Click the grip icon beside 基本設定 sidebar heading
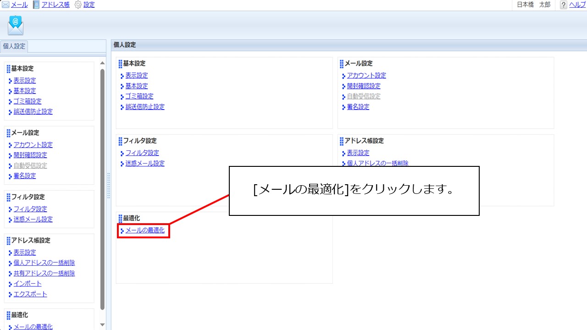 pyautogui.click(x=8, y=69)
